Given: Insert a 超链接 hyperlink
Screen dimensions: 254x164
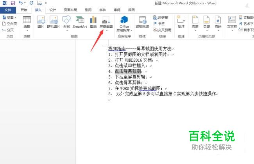Looking at the screenshot, I should point(161,18).
